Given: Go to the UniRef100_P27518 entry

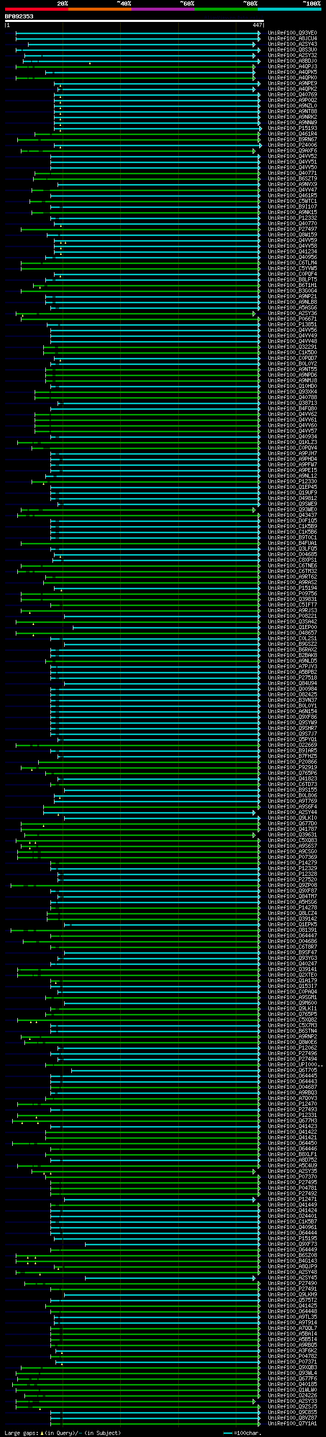Looking at the screenshot, I should tap(292, 678).
